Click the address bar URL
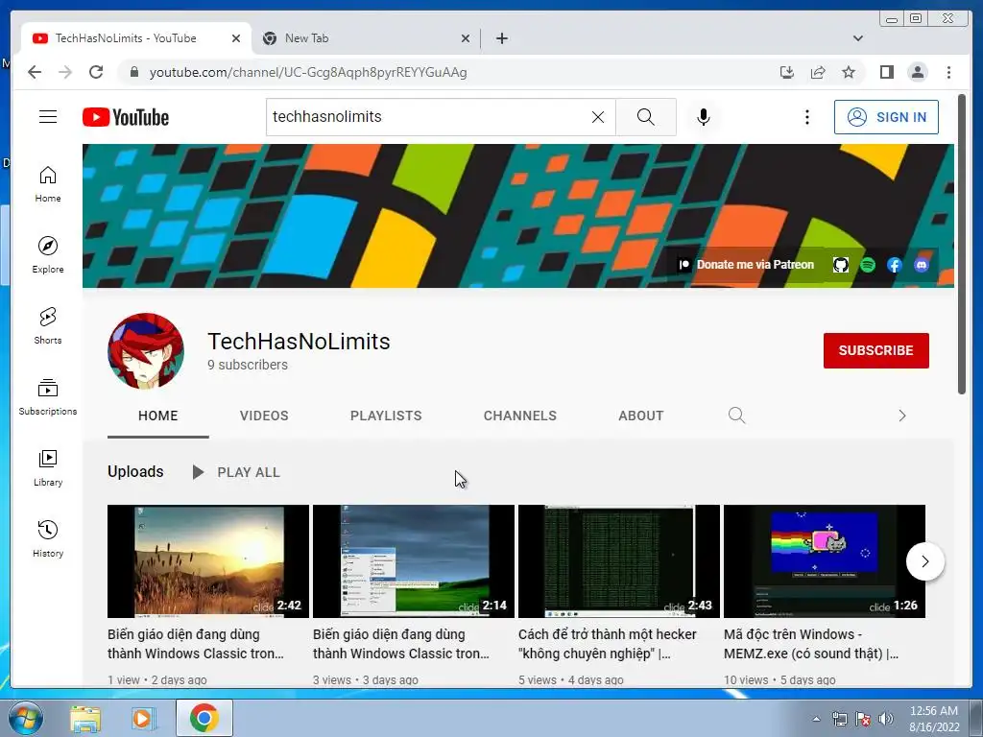This screenshot has width=983, height=737. pos(308,72)
